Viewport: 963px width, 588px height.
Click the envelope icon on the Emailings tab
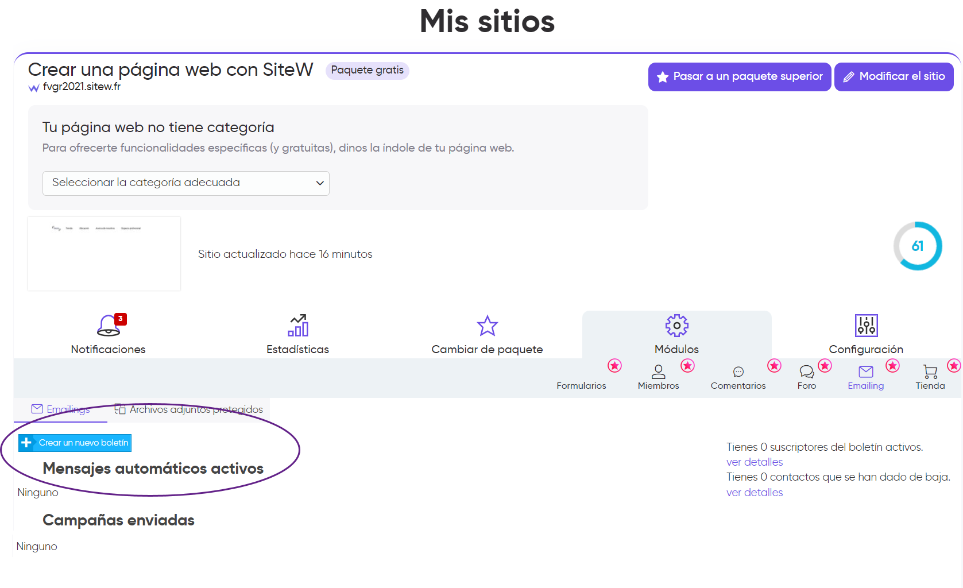click(x=37, y=409)
